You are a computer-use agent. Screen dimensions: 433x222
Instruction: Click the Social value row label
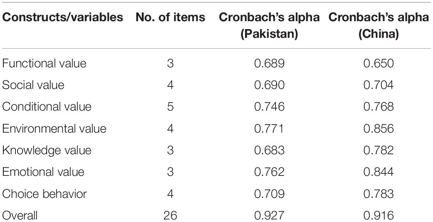33,85
